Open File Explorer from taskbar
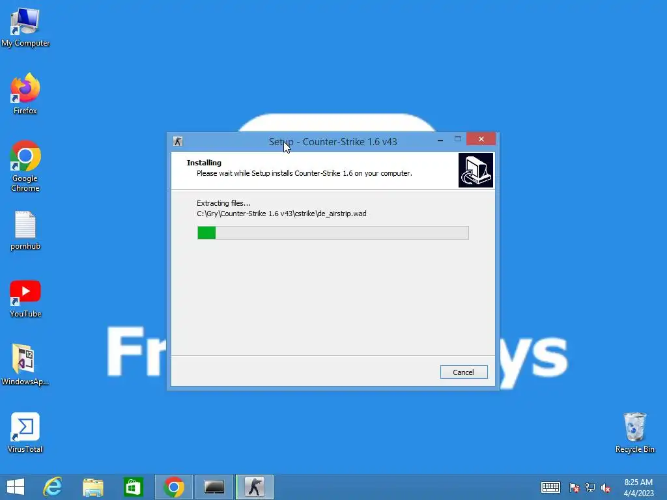The image size is (667, 500). coord(93,487)
